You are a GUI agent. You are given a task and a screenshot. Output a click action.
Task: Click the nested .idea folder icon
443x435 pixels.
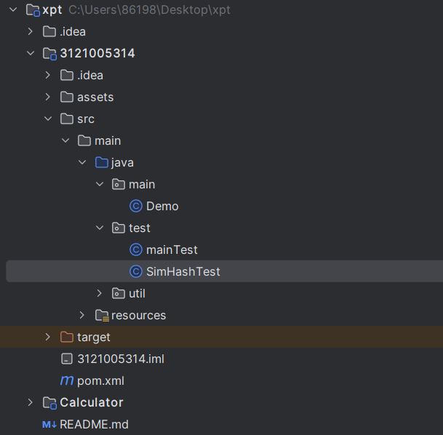pos(67,75)
